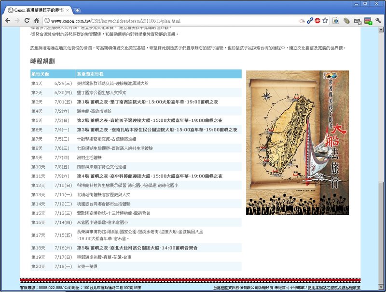This screenshot has height=292, width=386.
Task: Click the date 7/7(四)
Action: pyautogui.click(x=62, y=158)
